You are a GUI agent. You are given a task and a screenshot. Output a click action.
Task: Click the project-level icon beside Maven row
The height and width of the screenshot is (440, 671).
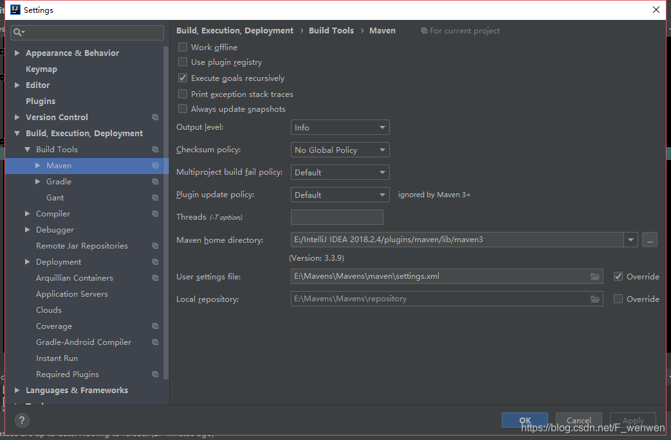155,165
